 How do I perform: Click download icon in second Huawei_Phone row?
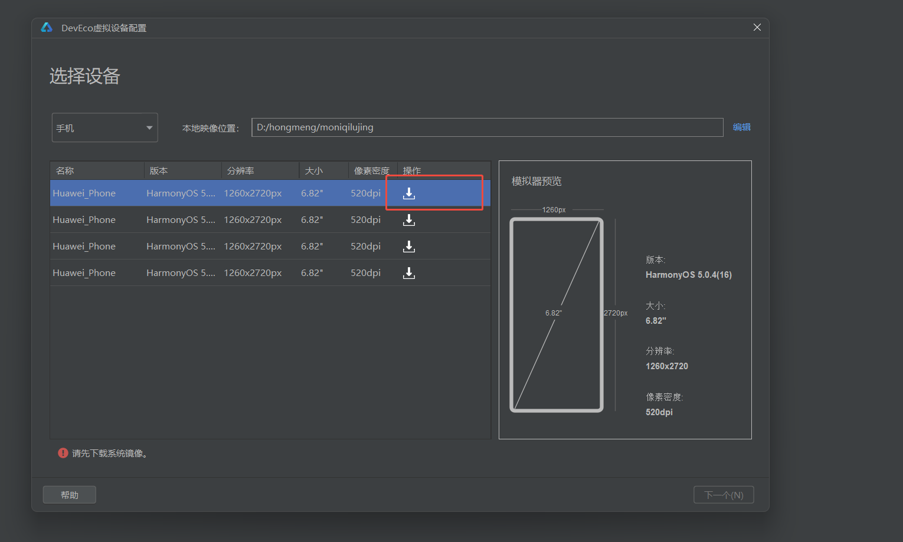pos(409,220)
